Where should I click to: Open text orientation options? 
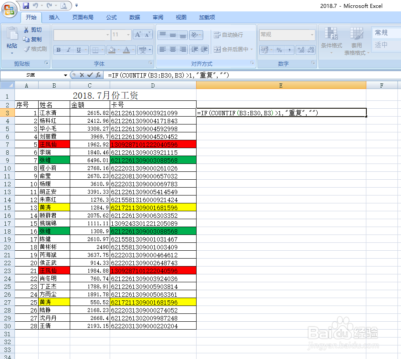pos(196,35)
